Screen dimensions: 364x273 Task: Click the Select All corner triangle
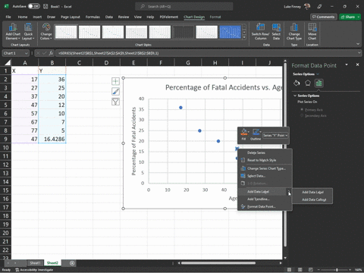tap(8, 62)
